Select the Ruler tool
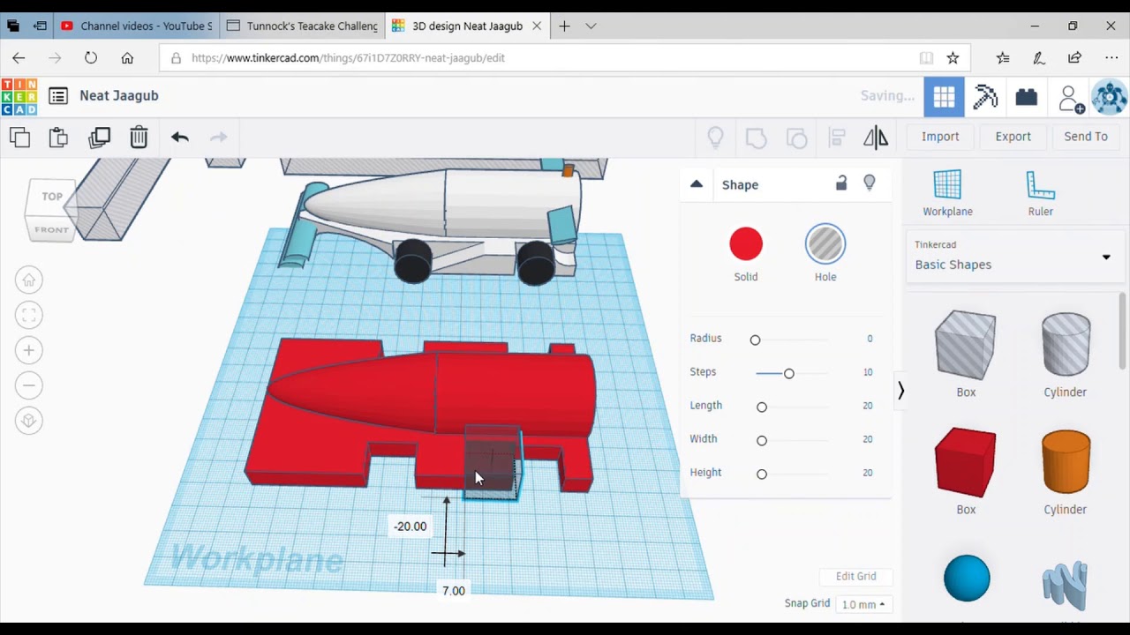This screenshot has height=635, width=1130. point(1041,193)
